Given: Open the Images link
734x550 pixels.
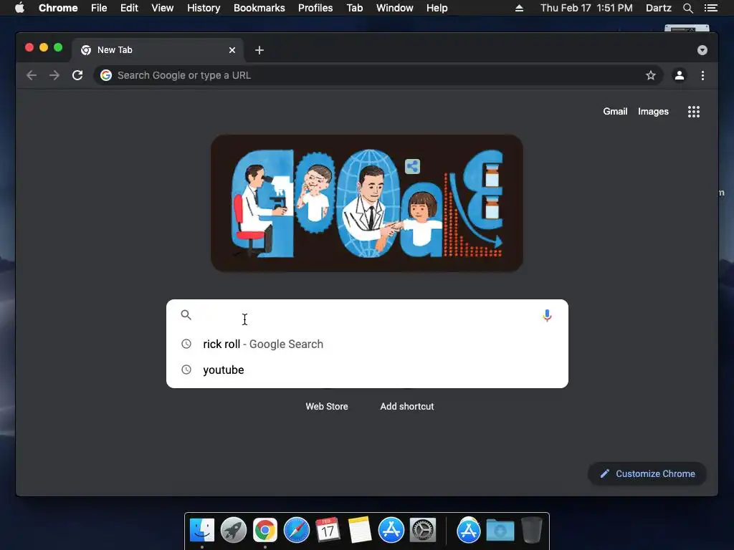Looking at the screenshot, I should pos(653,111).
